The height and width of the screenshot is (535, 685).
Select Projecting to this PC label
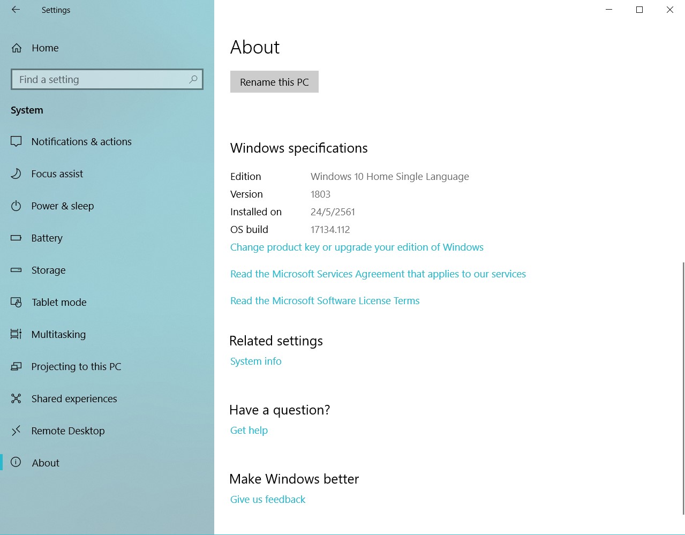pyautogui.click(x=76, y=366)
